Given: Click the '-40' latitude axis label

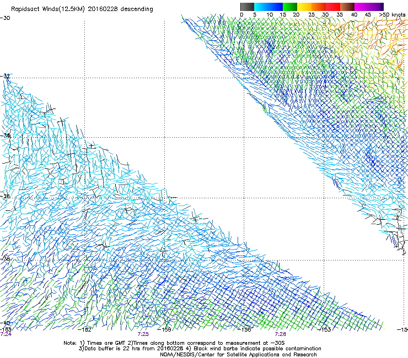Looking at the screenshot, I should 5,323.
